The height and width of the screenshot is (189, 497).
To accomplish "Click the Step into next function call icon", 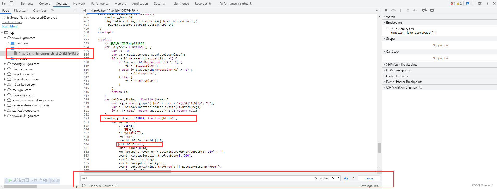I will click(401, 10).
